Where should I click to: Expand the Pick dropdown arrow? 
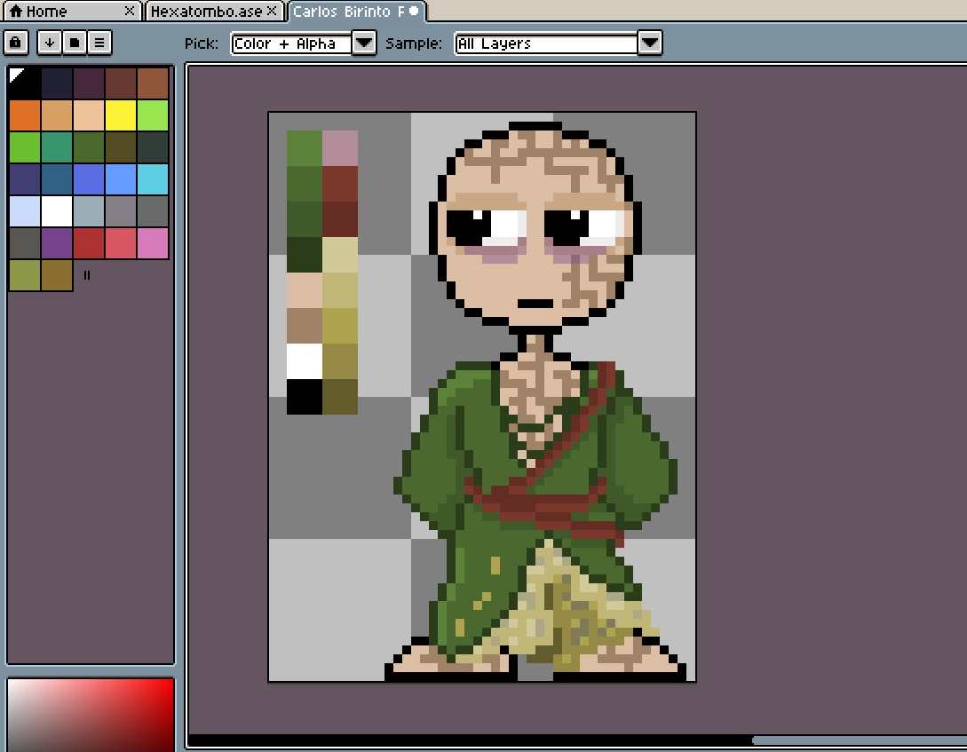tap(364, 44)
